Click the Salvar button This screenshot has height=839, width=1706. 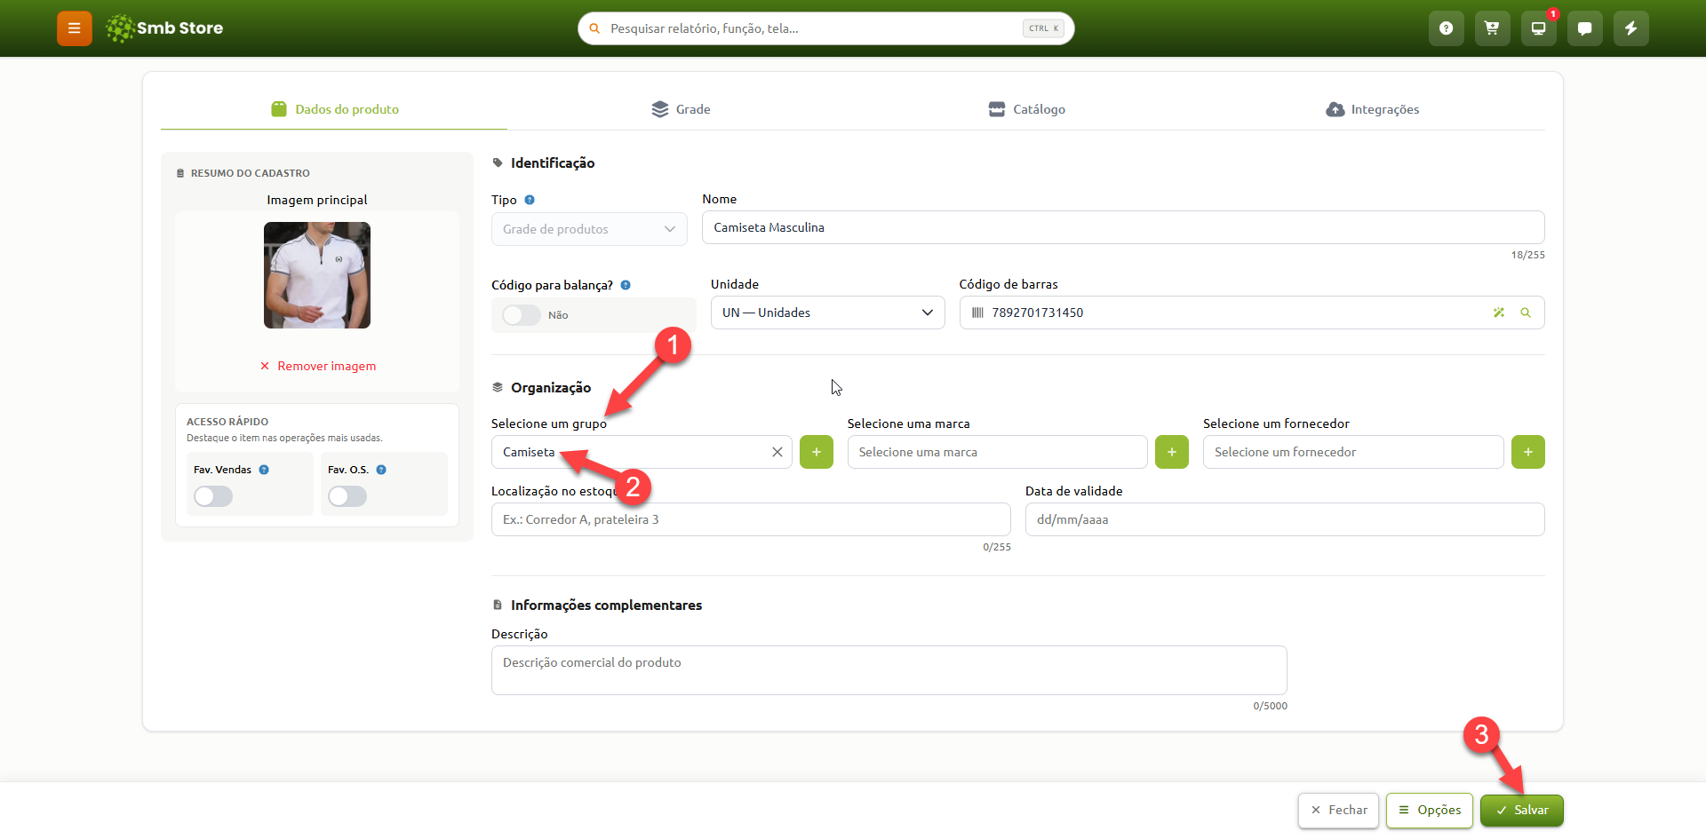pos(1522,810)
